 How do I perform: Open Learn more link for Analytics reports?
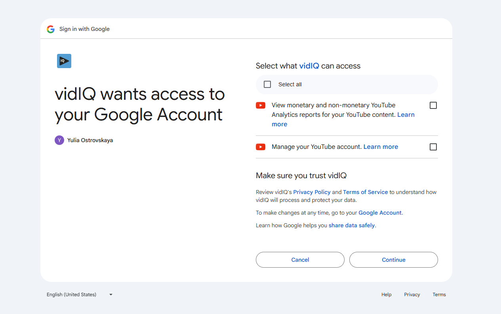pos(406,115)
